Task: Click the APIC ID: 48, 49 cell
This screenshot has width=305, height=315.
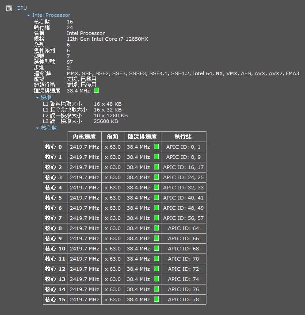Action: tap(183, 208)
